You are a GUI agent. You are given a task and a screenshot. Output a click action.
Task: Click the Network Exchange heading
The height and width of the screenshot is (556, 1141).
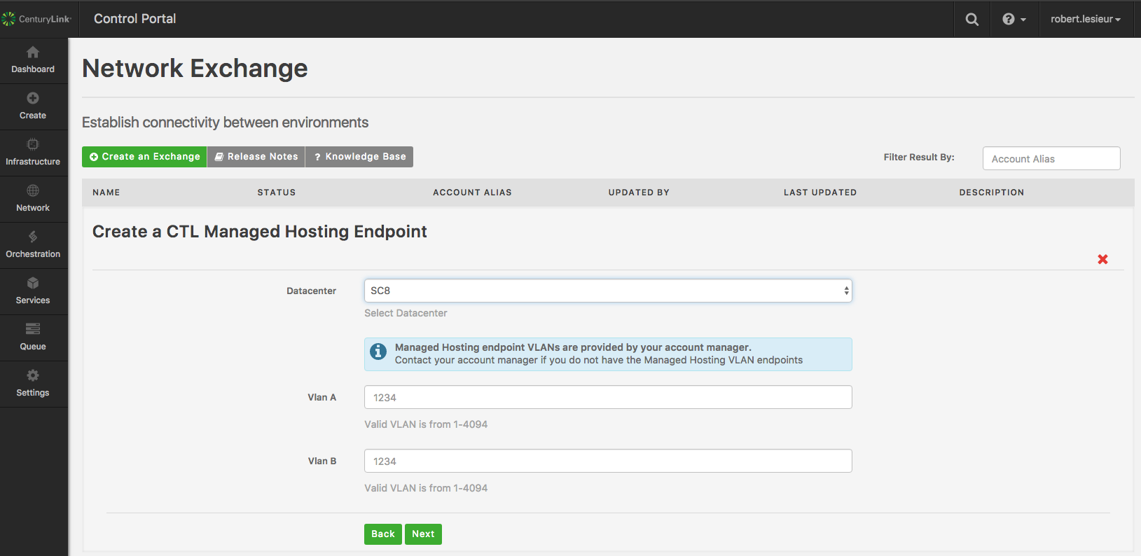pos(195,69)
